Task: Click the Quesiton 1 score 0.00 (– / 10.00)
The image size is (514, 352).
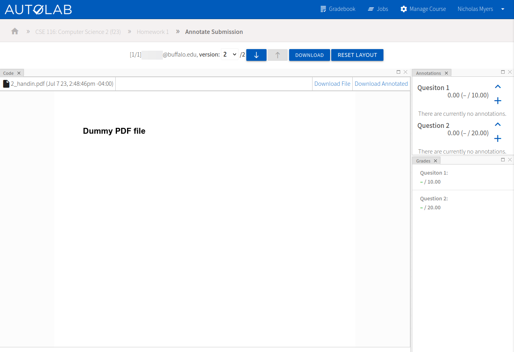Action: (x=468, y=95)
